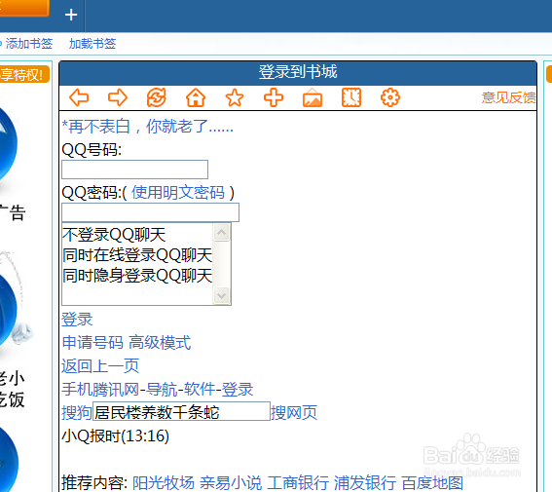Click the 使用明文密码 link

[178, 192]
